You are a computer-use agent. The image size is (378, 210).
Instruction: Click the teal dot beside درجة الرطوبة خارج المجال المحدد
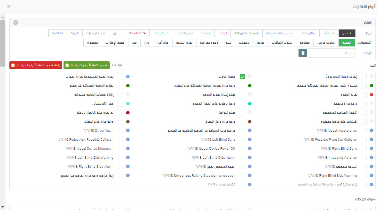tap(250, 104)
